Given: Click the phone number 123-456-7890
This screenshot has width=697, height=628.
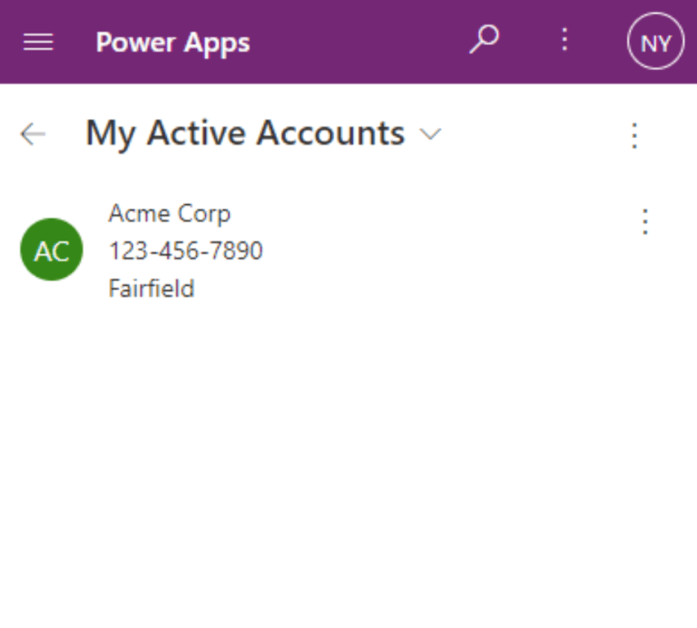Looking at the screenshot, I should 186,250.
